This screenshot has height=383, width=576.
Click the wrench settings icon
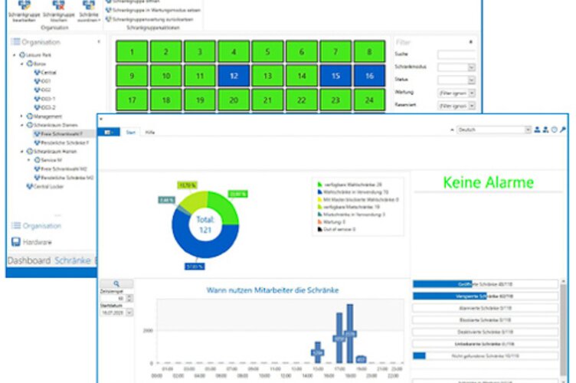point(563,130)
